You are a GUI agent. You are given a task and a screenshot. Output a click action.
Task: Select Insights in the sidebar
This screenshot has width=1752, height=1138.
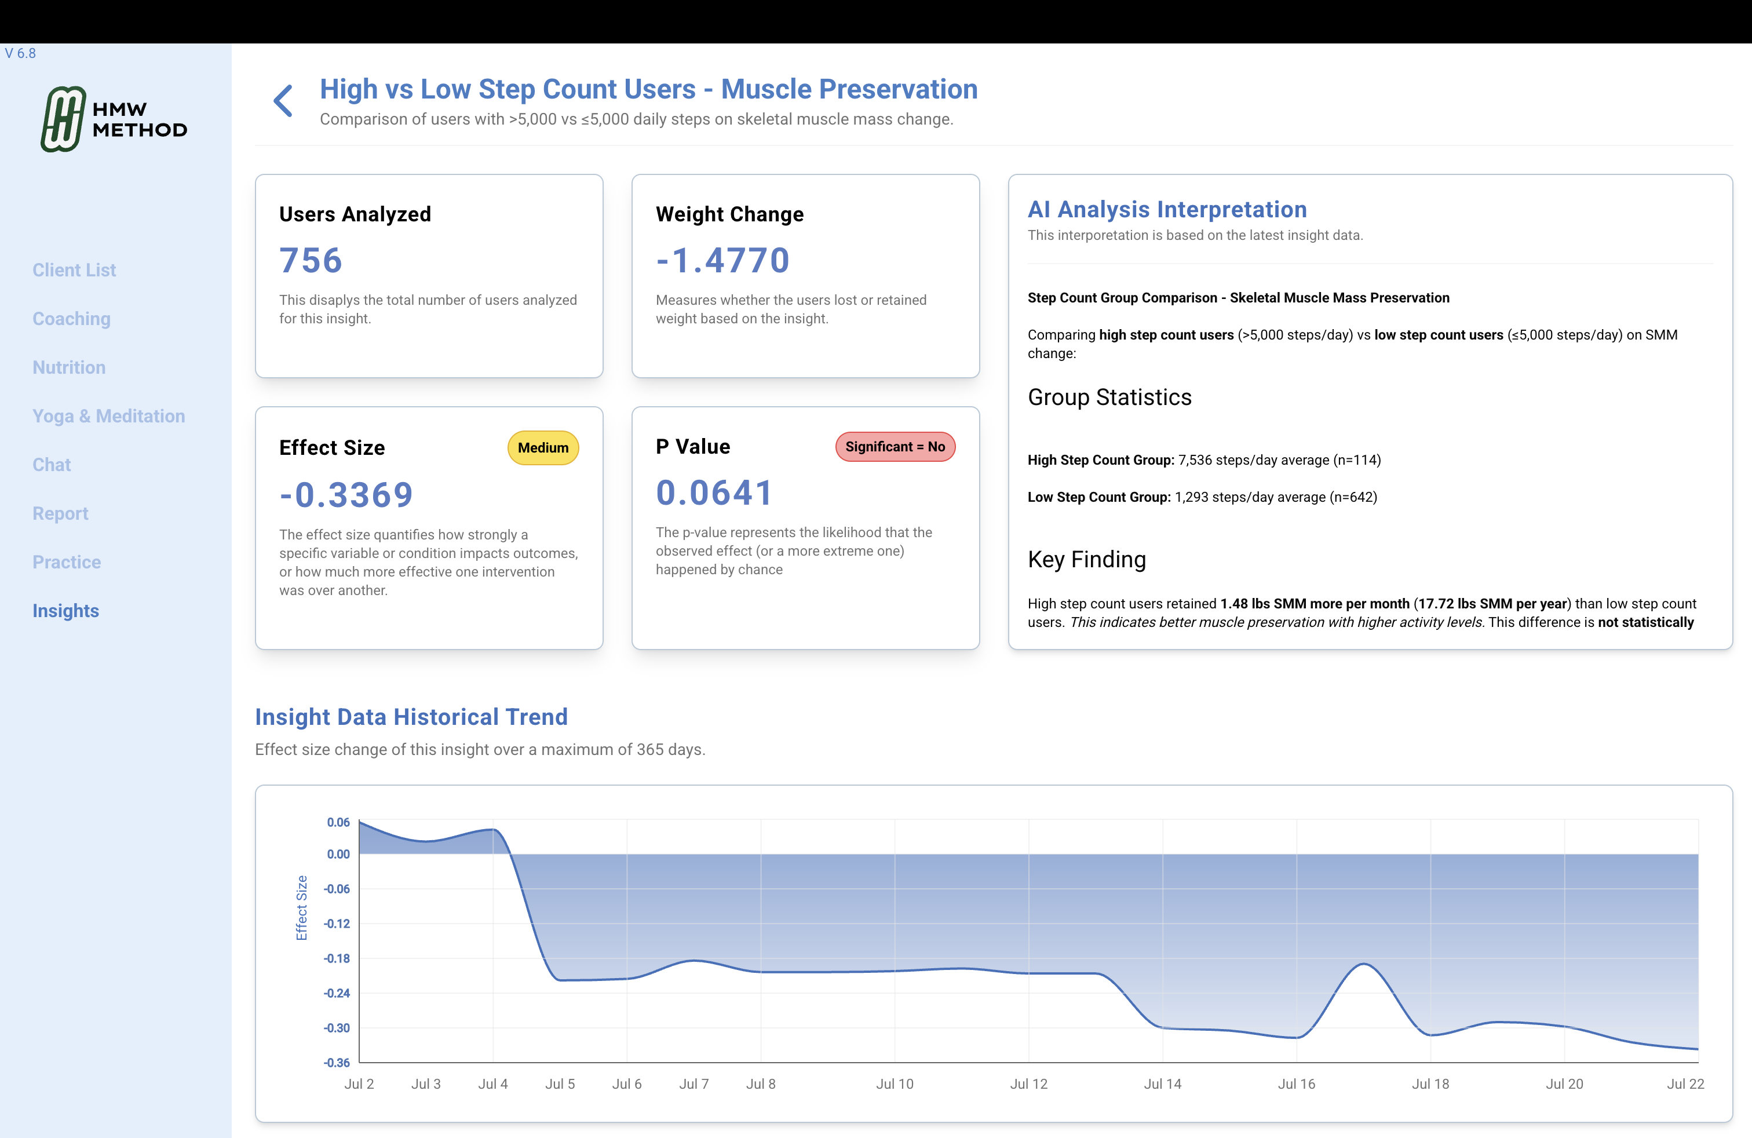pyautogui.click(x=65, y=610)
